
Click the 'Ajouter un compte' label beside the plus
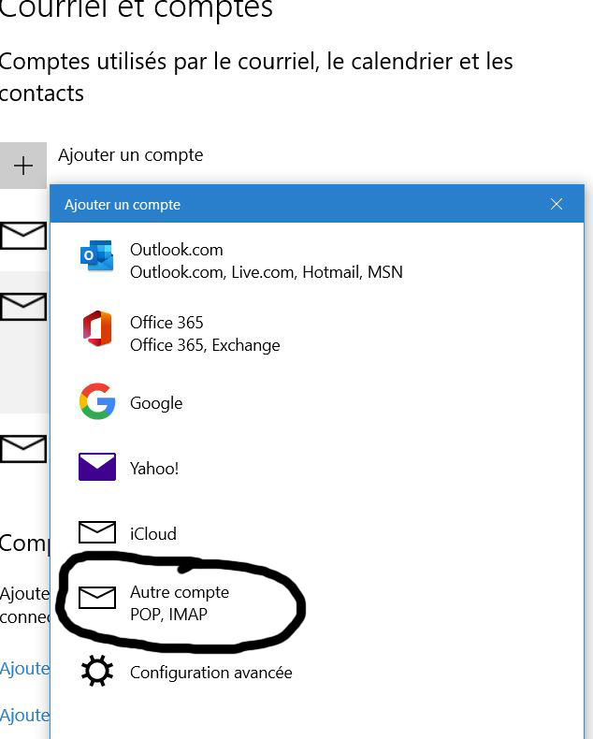click(x=131, y=155)
